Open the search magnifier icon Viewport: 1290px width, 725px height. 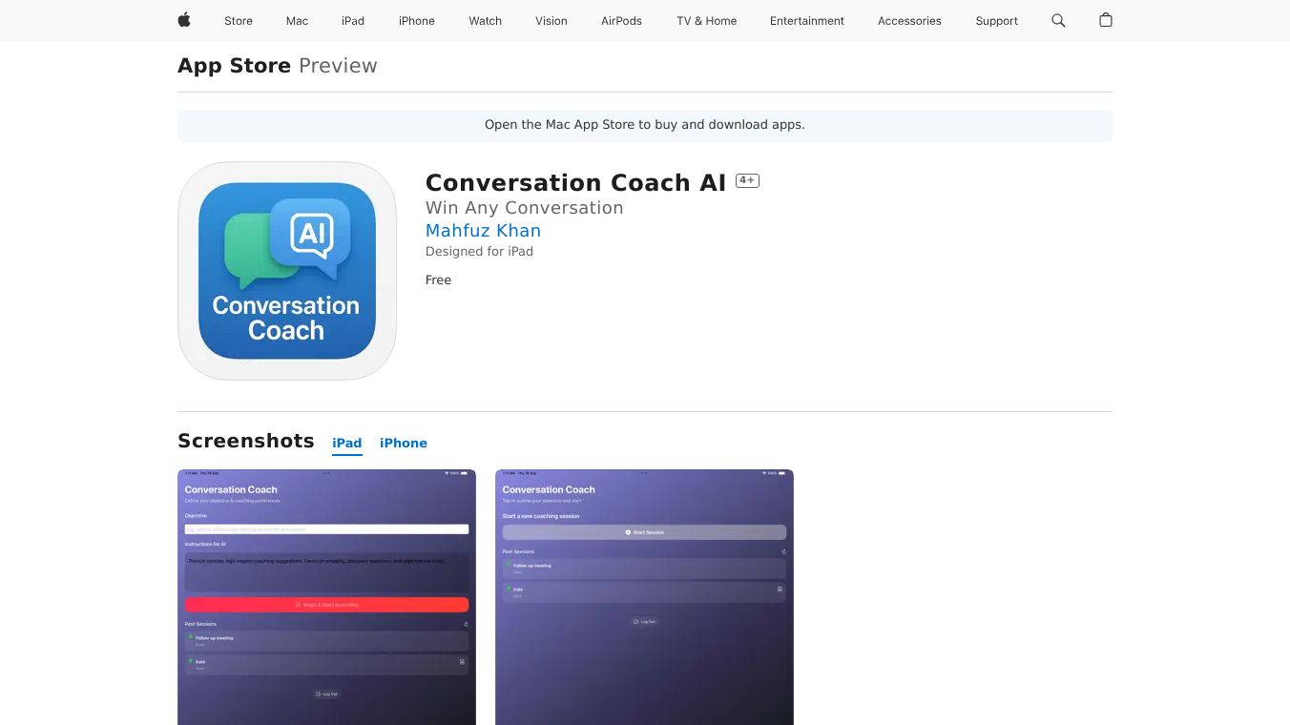(1058, 20)
